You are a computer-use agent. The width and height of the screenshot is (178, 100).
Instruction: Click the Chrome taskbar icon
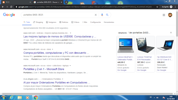tap(36, 97)
